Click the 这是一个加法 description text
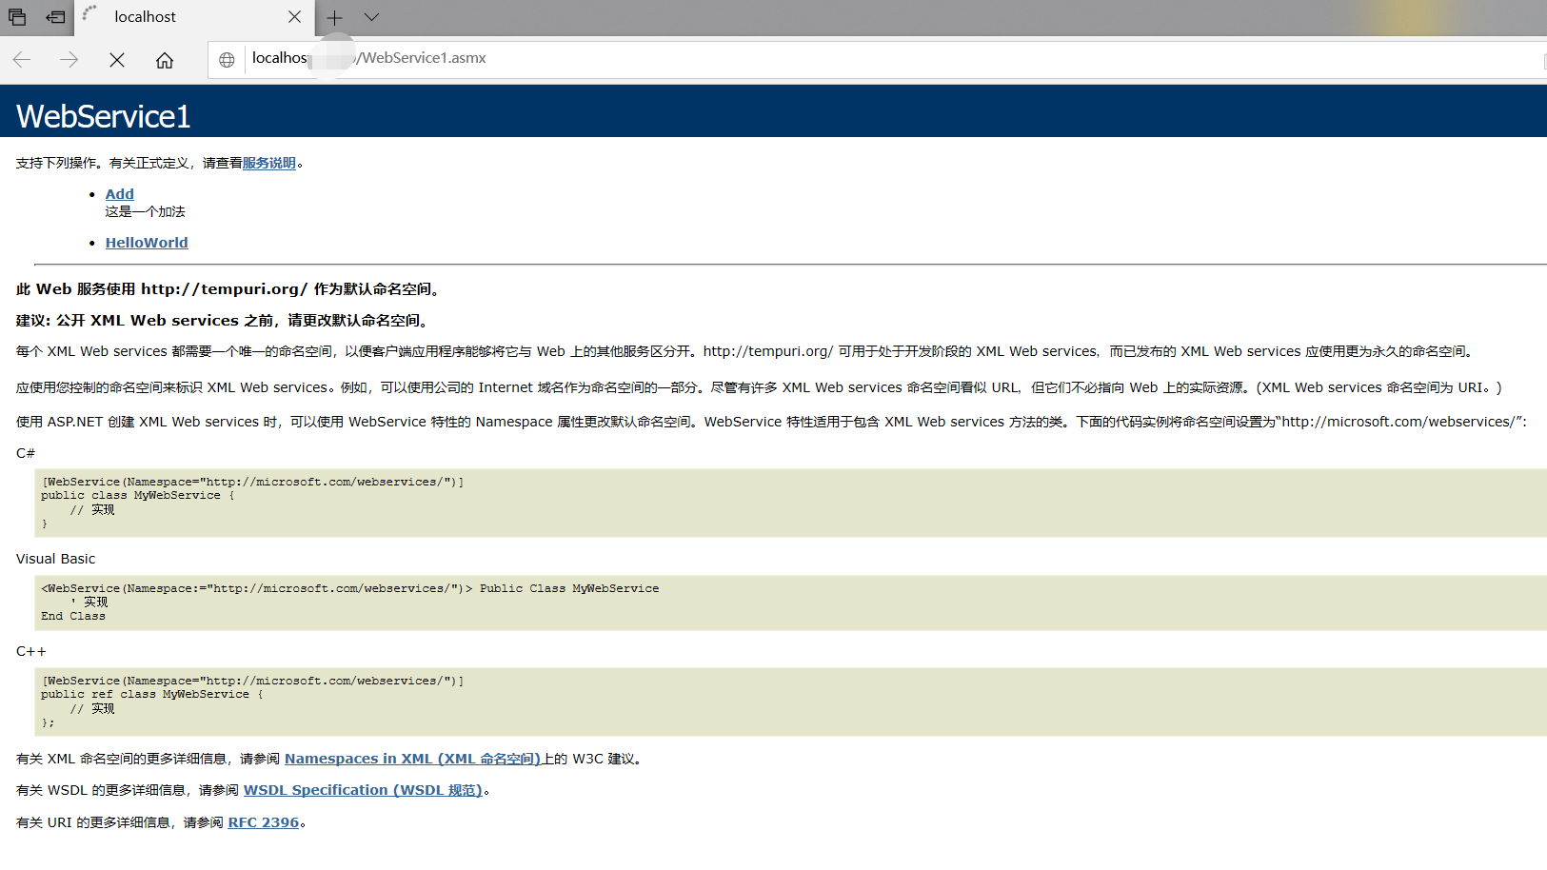 coord(145,211)
